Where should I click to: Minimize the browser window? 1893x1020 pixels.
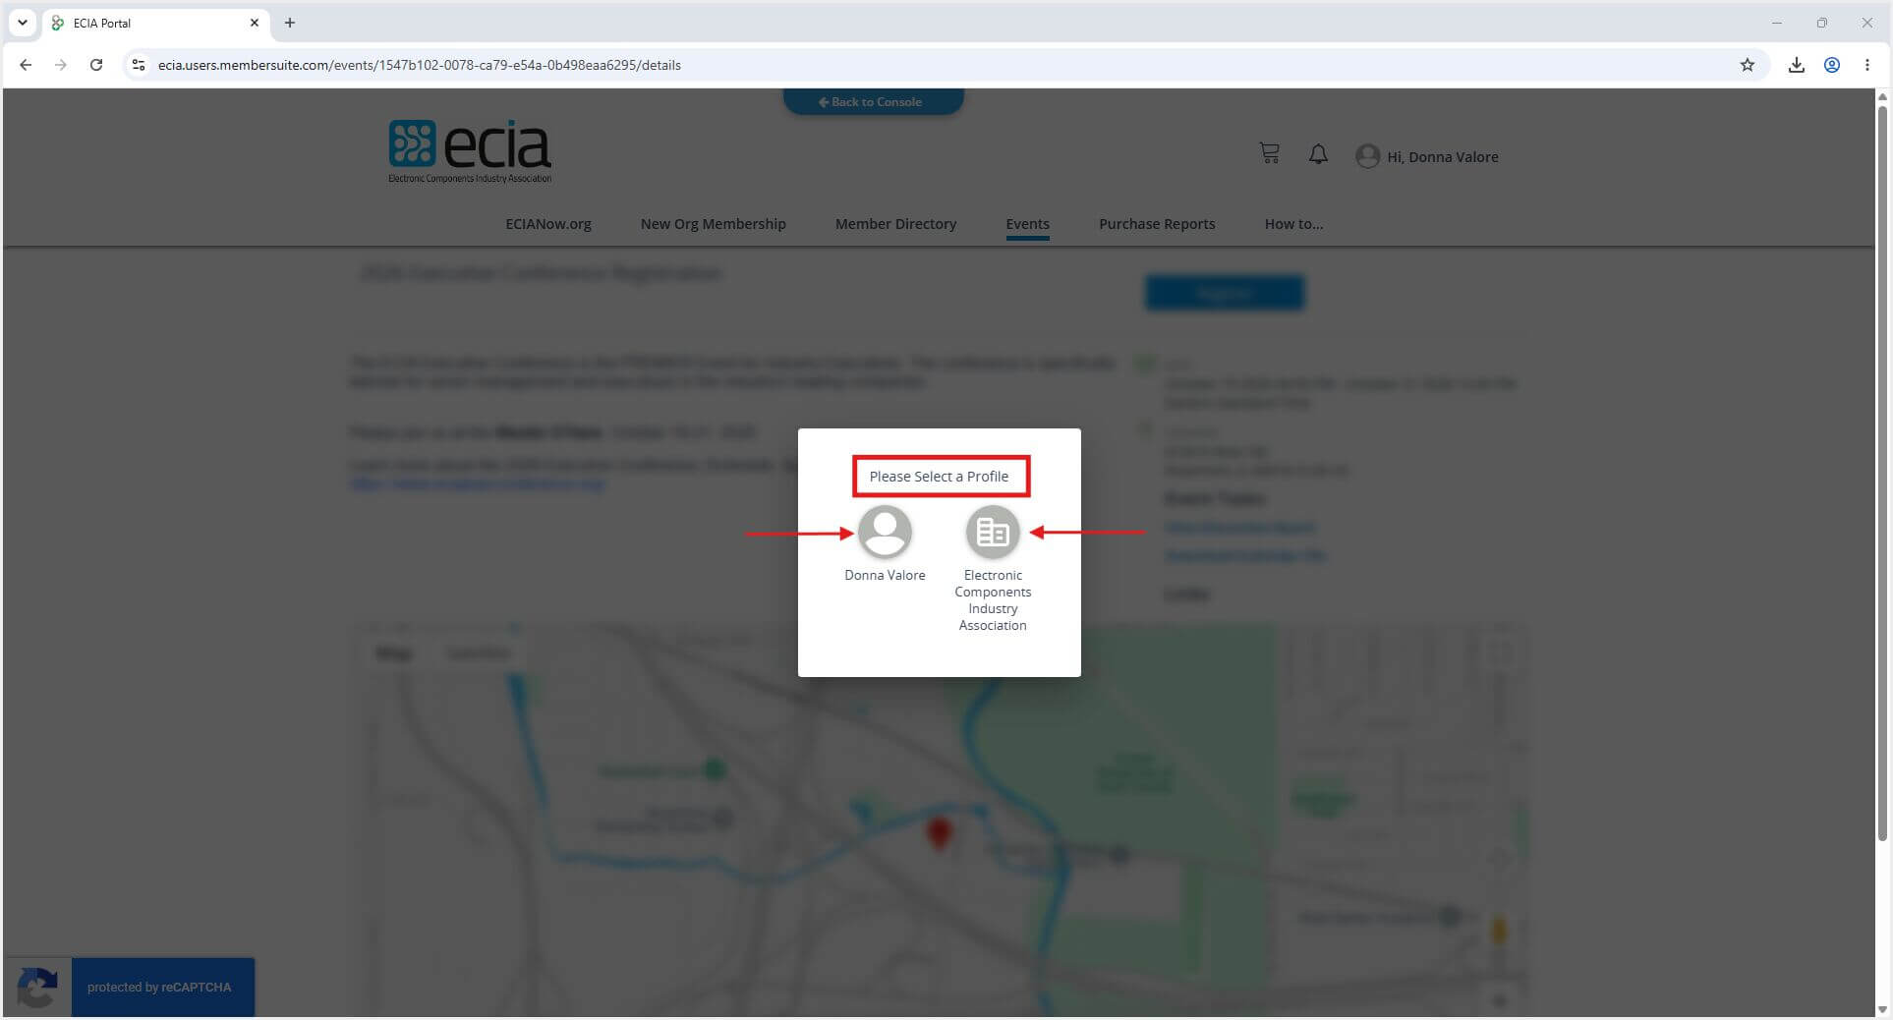(1776, 23)
